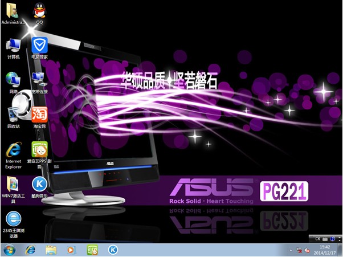Screen dimensions: 343x257
Task: Click the muted volume speaker tray icon
Action: [307, 250]
